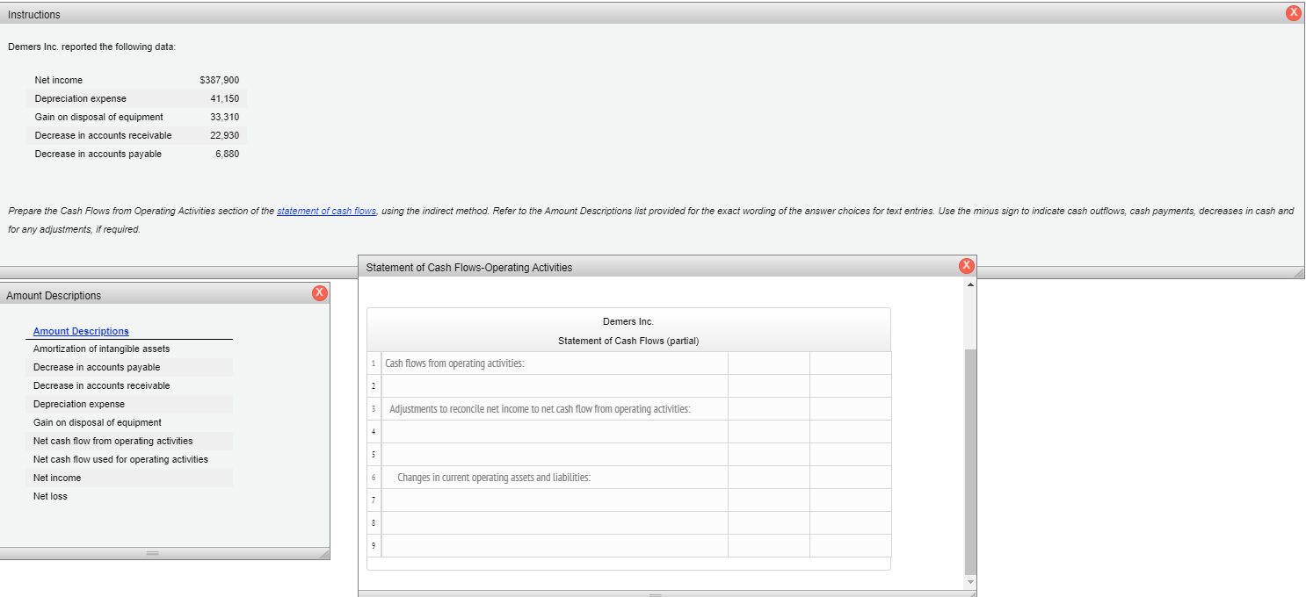Click the Depreciation expense value 41,150

(223, 98)
